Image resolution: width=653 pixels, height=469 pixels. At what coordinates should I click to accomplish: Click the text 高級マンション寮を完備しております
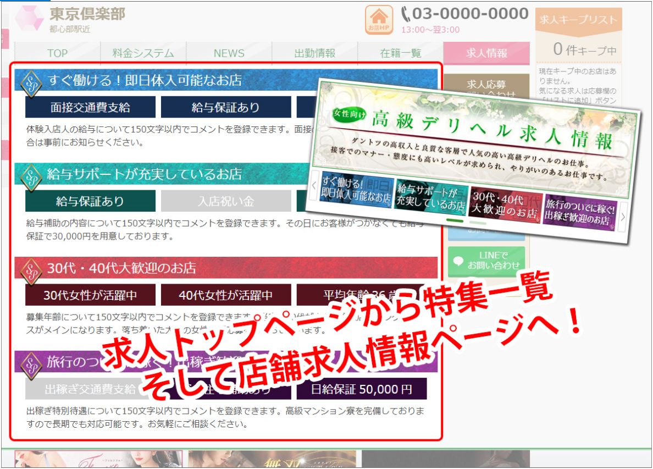point(355,411)
